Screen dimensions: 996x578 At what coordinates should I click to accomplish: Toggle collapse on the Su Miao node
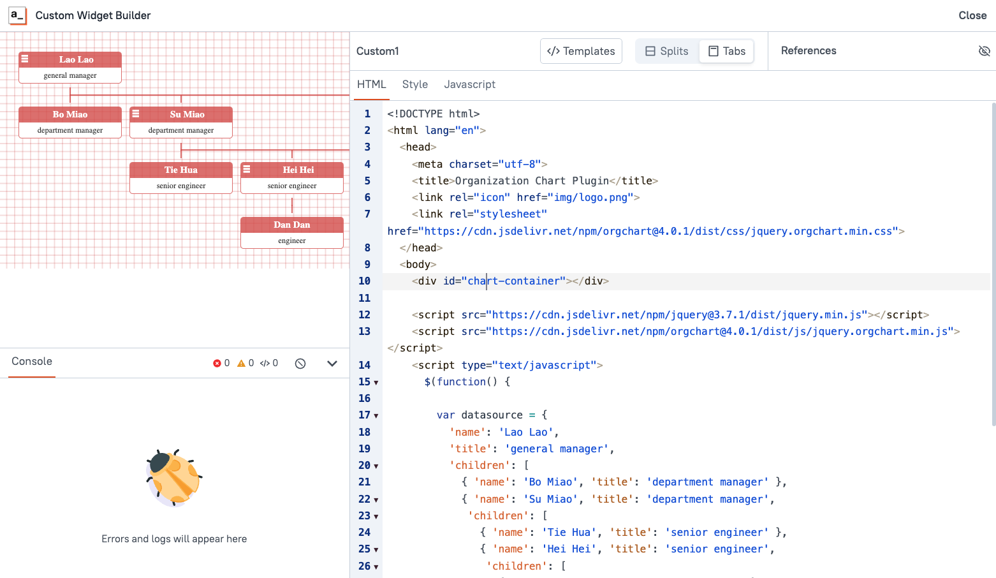point(137,114)
